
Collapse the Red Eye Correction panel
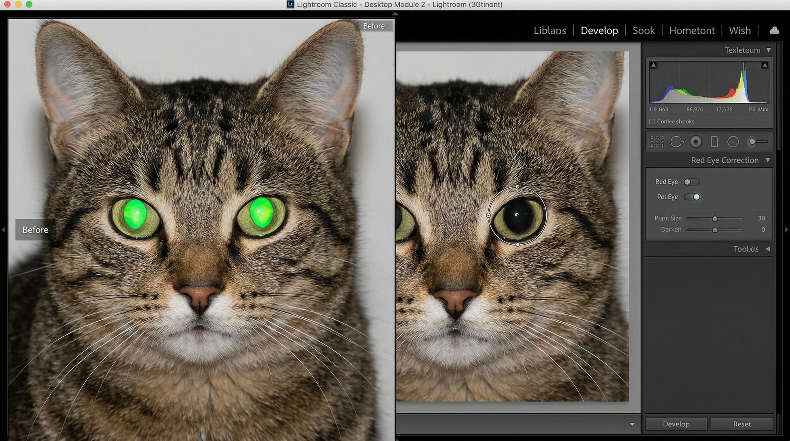click(768, 160)
